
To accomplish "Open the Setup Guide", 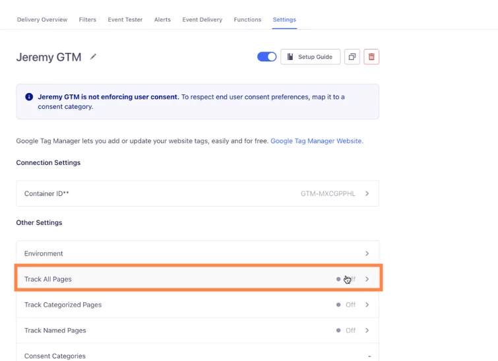I will [x=310, y=57].
